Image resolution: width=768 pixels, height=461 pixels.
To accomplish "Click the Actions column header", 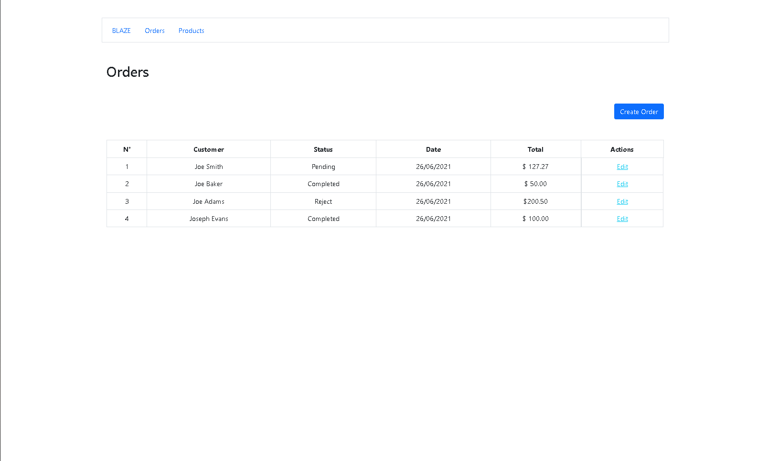I will (622, 149).
